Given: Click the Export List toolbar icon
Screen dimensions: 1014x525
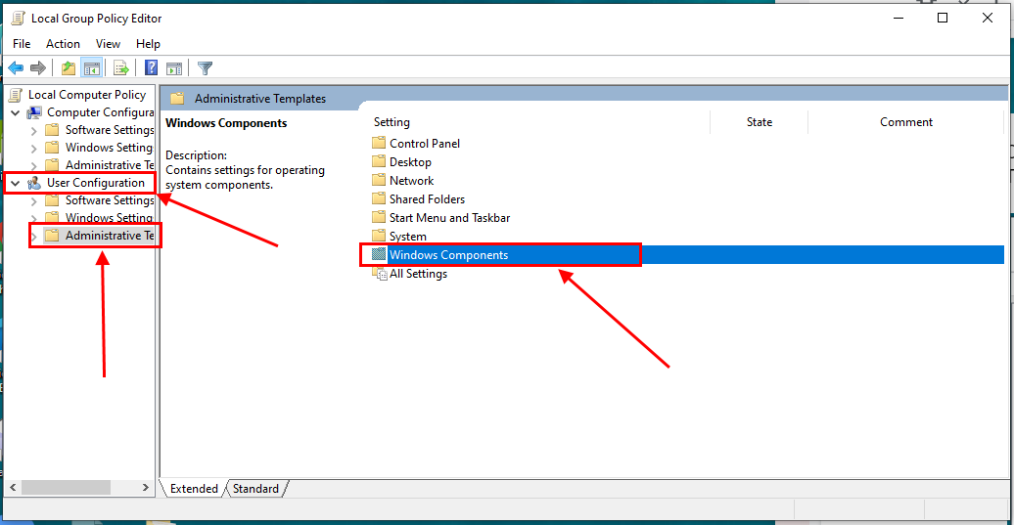Looking at the screenshot, I should click(121, 67).
